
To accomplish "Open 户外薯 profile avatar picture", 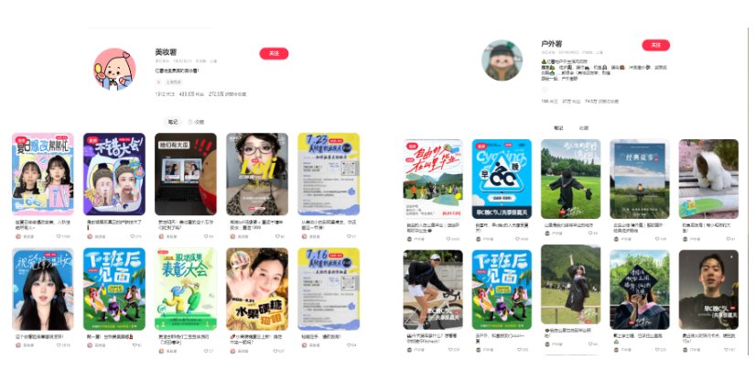I will click(x=502, y=60).
